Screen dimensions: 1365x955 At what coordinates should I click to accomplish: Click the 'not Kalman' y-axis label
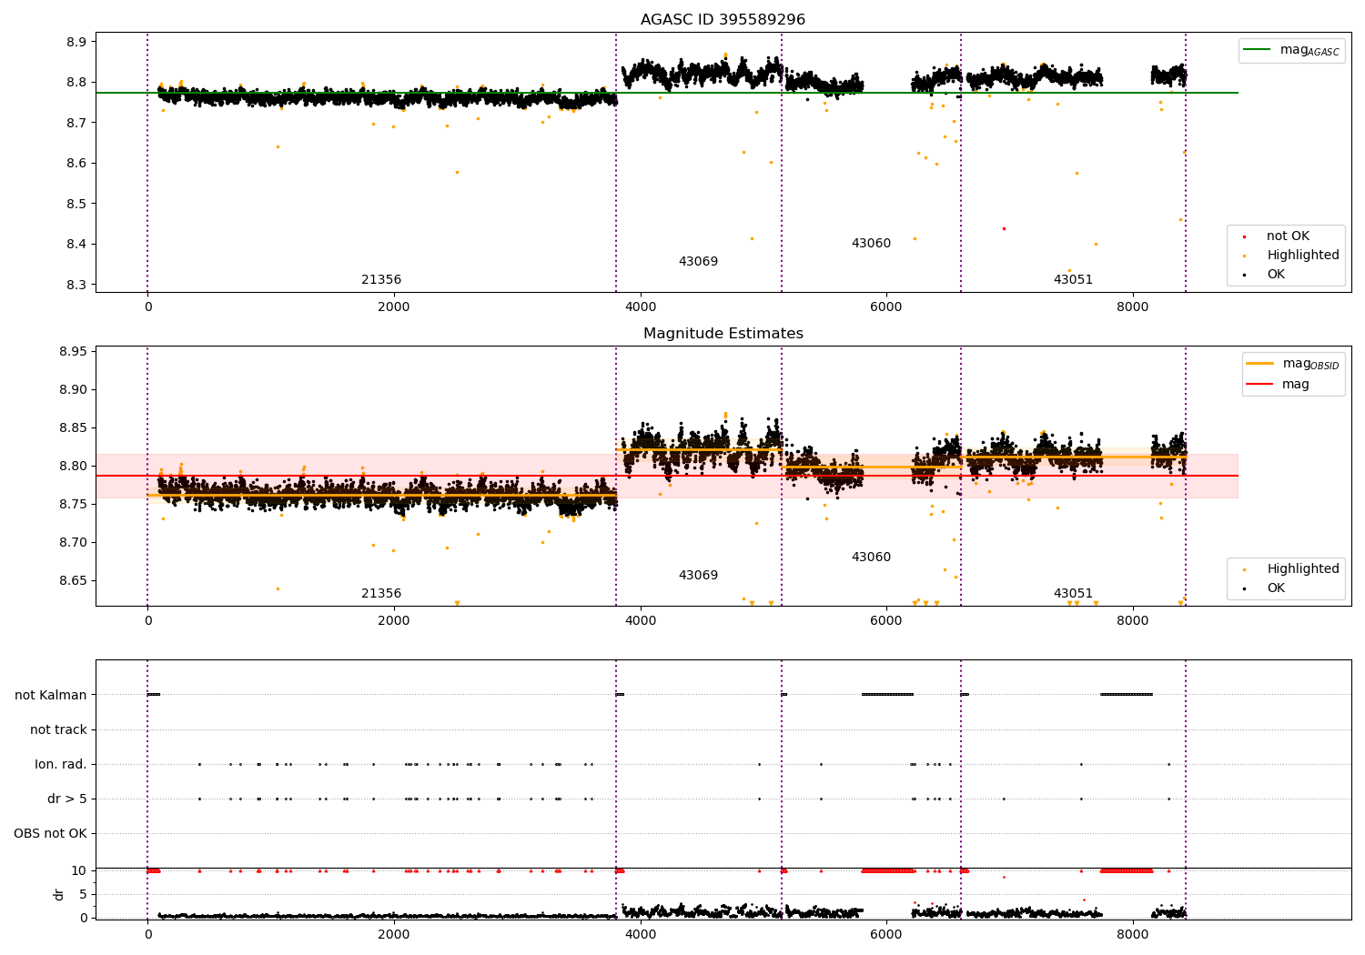51,696
